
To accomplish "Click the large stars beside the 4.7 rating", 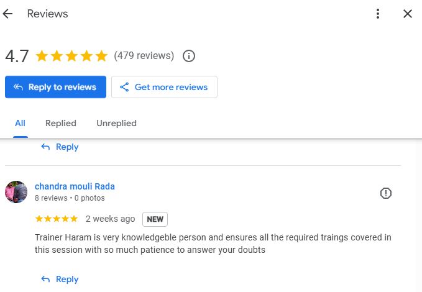I will click(71, 56).
